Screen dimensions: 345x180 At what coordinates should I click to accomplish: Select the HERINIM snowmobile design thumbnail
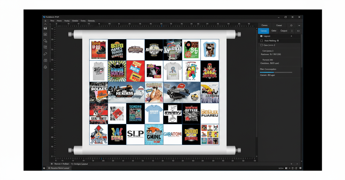[x=126, y=92]
